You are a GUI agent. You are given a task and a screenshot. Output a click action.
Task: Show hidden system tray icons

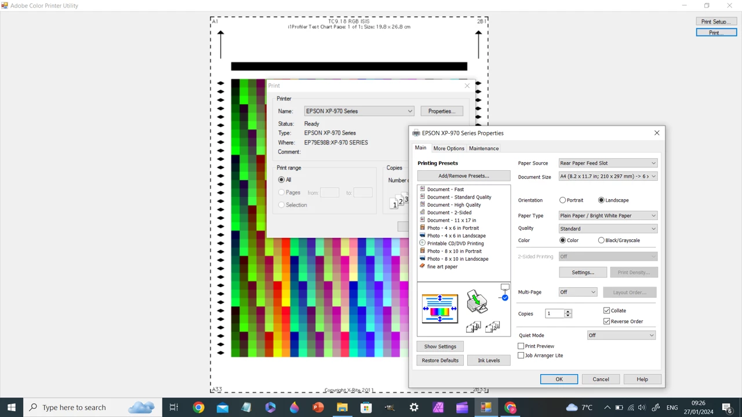[x=606, y=407]
